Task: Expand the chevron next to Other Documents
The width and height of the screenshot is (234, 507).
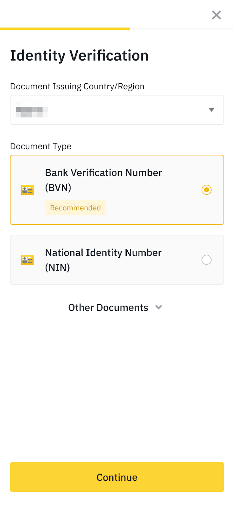Action: coord(159,307)
